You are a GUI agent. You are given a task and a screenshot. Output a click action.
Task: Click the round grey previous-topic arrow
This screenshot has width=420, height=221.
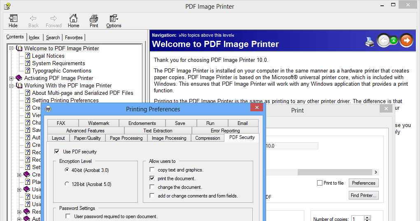click(384, 40)
